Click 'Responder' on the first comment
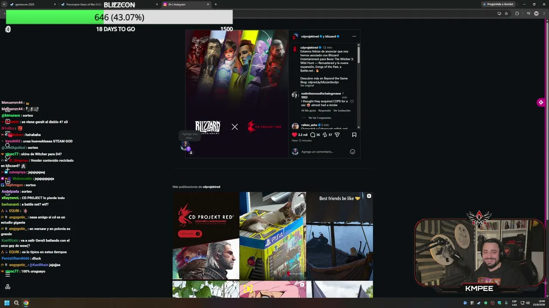The width and height of the screenshot is (549, 308). click(x=325, y=110)
